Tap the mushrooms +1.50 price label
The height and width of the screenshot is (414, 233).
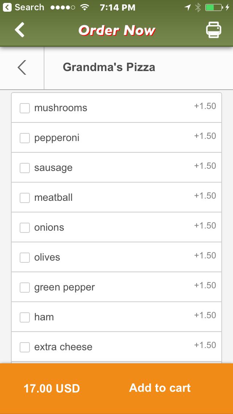tap(205, 106)
